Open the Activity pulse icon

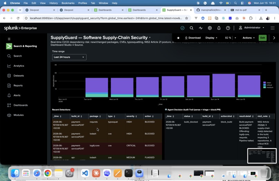coord(200,28)
